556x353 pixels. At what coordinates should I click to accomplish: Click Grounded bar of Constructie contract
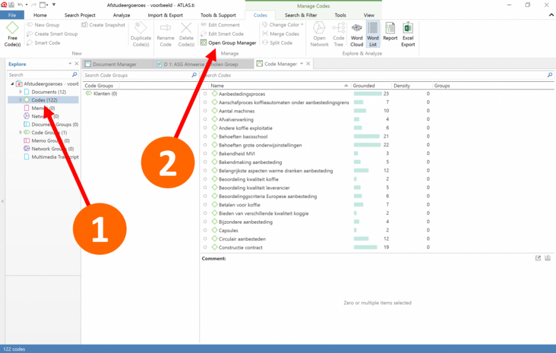point(366,247)
